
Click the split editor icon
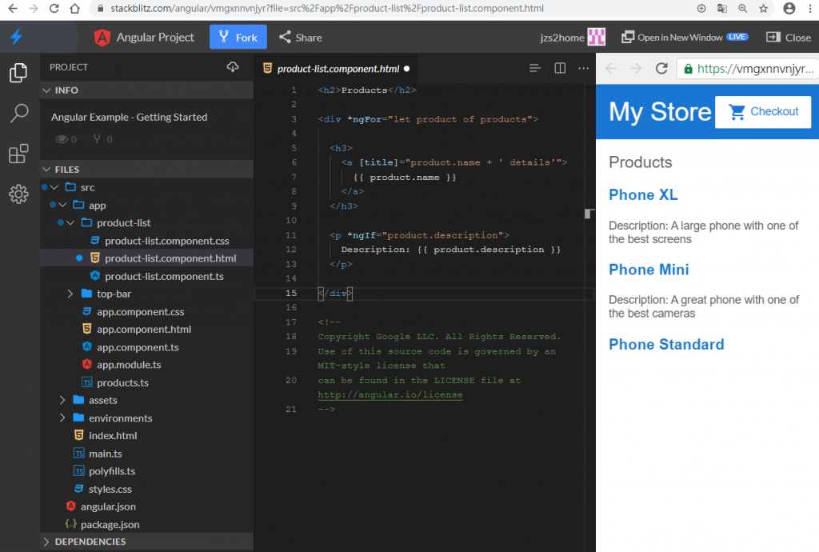560,68
